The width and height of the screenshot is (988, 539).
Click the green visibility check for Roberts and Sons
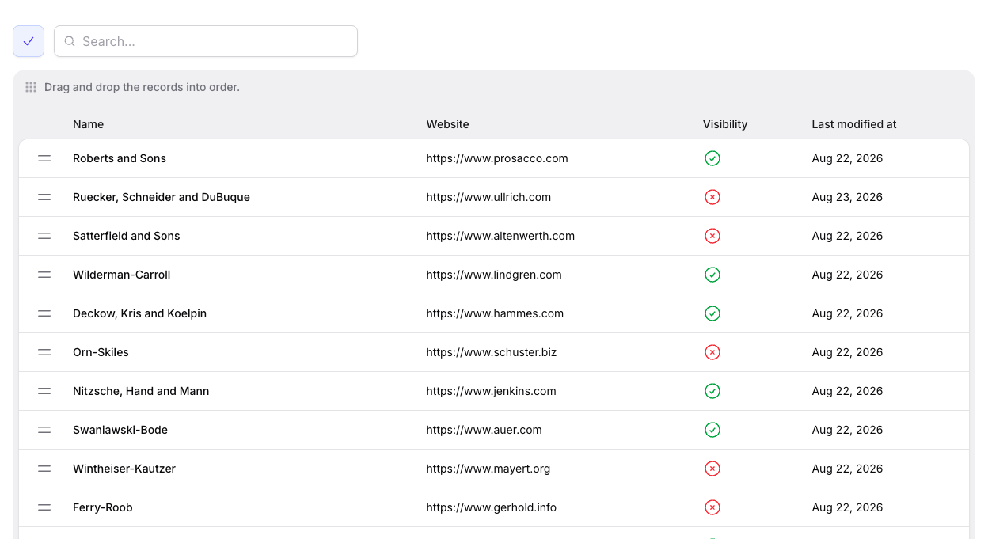(x=712, y=158)
